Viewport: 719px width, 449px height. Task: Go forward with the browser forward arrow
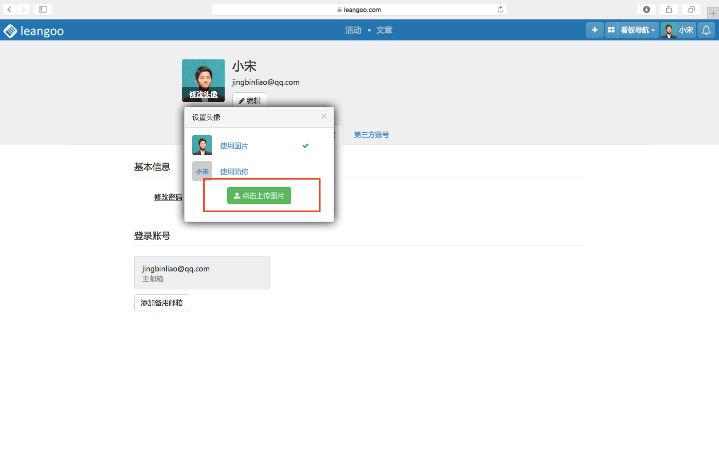pos(23,9)
